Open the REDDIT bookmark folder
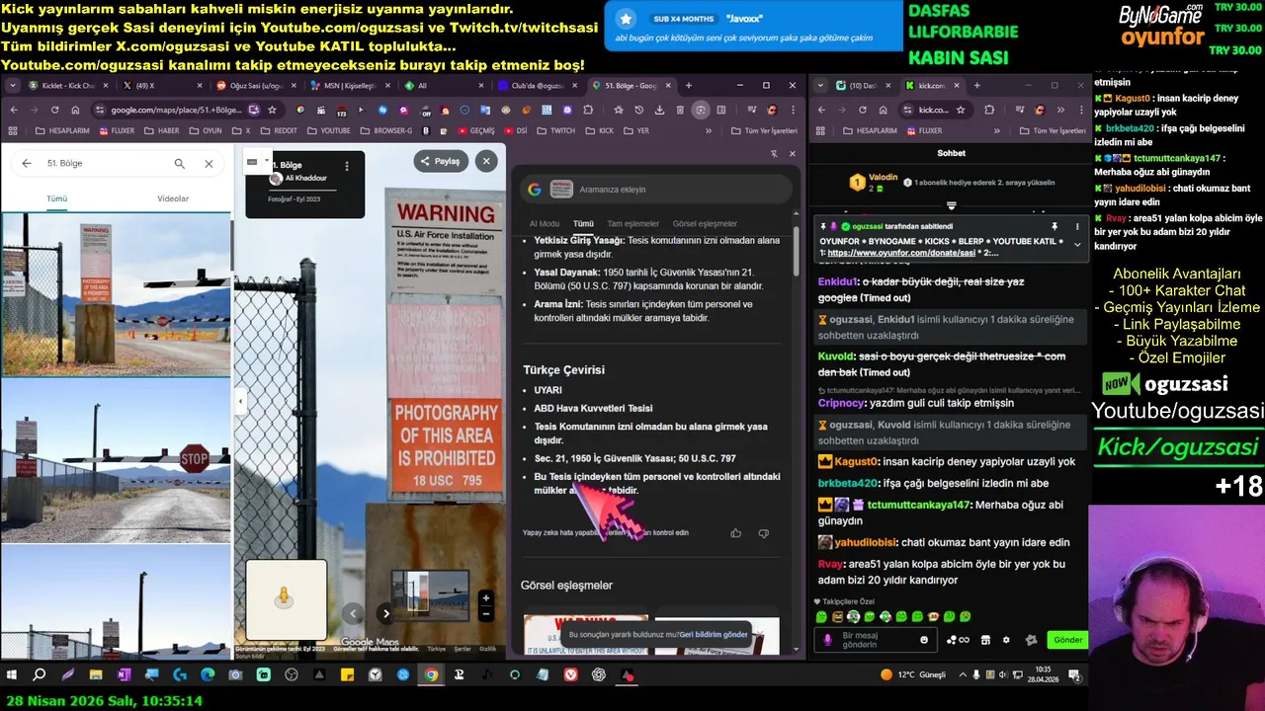Image resolution: width=1265 pixels, height=711 pixels. (x=278, y=130)
